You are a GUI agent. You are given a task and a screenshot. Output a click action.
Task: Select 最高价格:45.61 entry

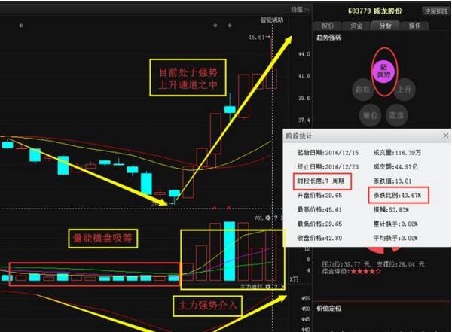tap(319, 209)
